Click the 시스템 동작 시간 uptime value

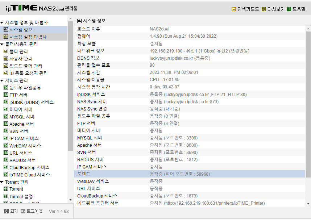pos(165,87)
